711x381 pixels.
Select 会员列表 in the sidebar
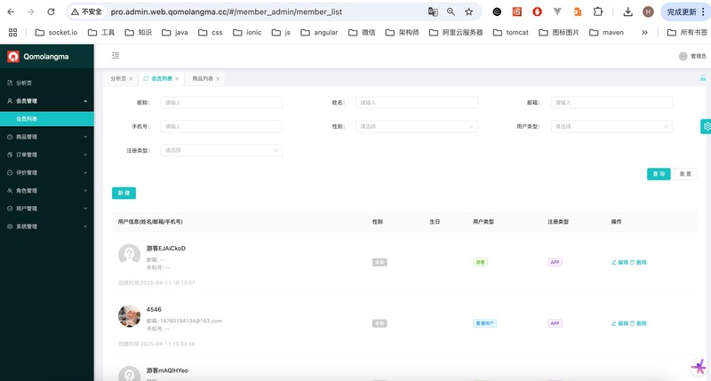pos(47,119)
